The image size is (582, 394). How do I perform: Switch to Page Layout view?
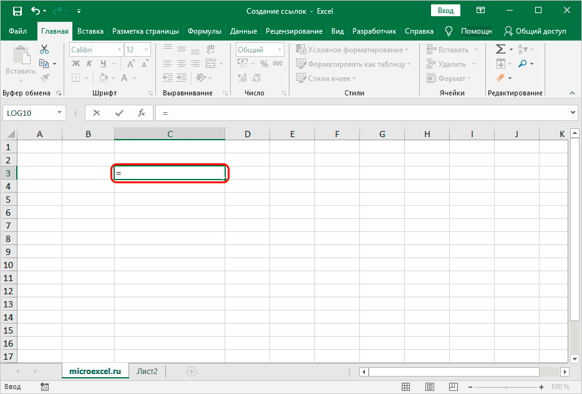coord(429,387)
